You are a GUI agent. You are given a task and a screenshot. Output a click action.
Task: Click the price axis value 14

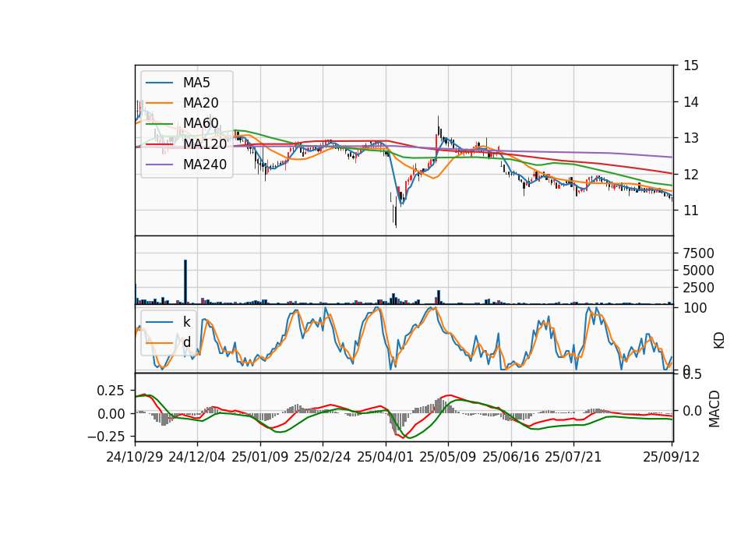click(x=691, y=101)
